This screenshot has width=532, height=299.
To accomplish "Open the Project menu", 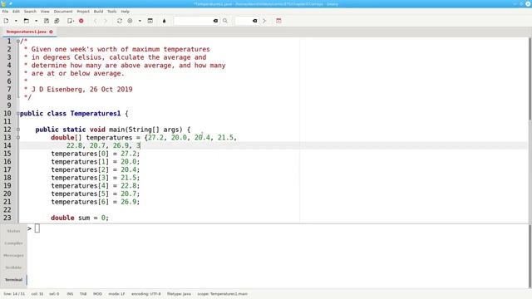I will click(x=83, y=11).
